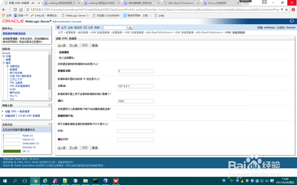
Task: Click 帮助 in the console toolbar
Action: [x=97, y=28]
